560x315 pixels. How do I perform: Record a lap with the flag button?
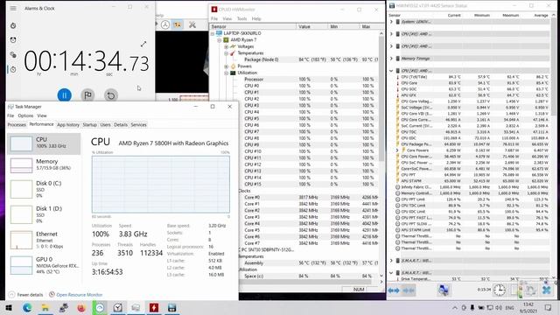(x=87, y=95)
